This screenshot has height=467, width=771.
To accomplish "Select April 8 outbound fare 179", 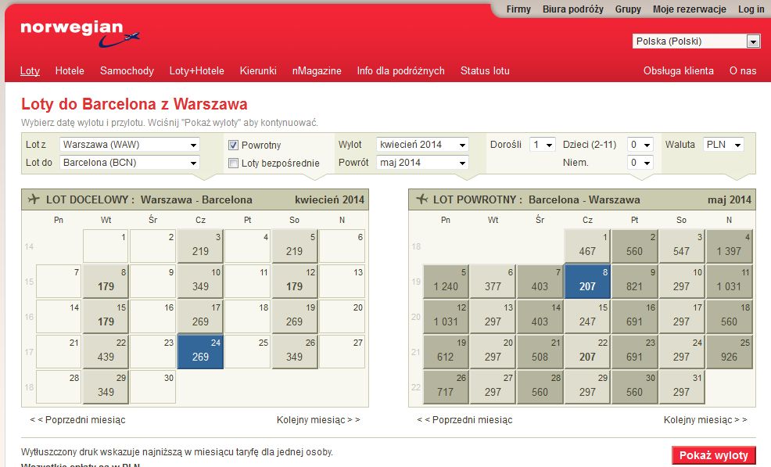I will (106, 282).
